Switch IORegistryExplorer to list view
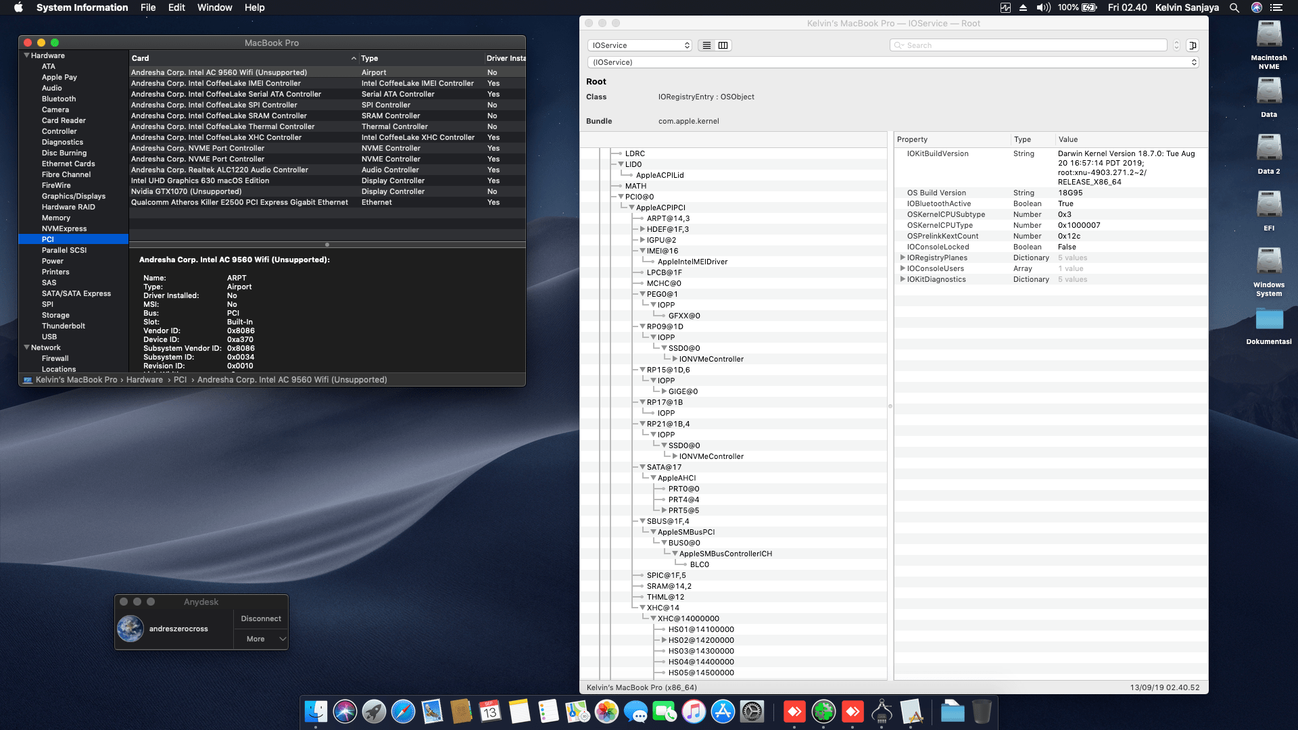 tap(706, 45)
